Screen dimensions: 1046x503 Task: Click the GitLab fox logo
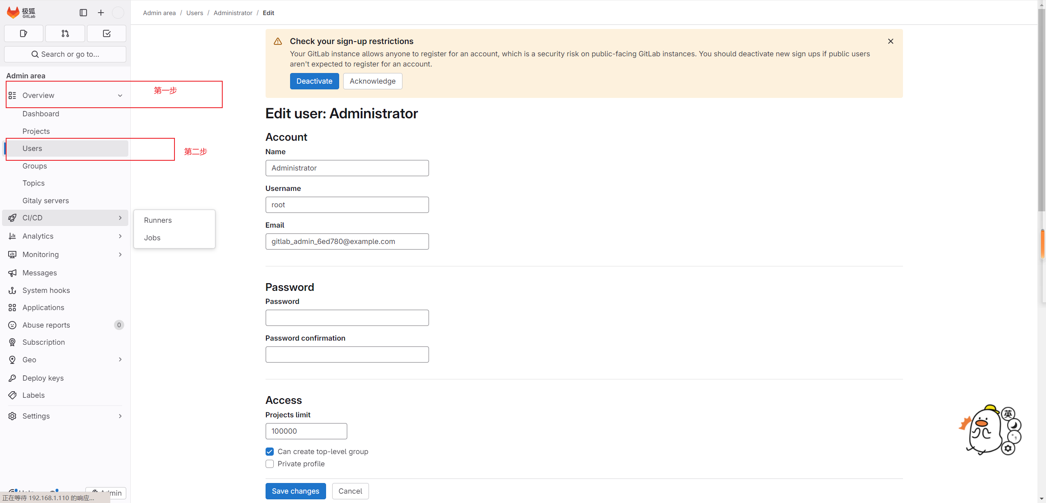pyautogui.click(x=13, y=12)
